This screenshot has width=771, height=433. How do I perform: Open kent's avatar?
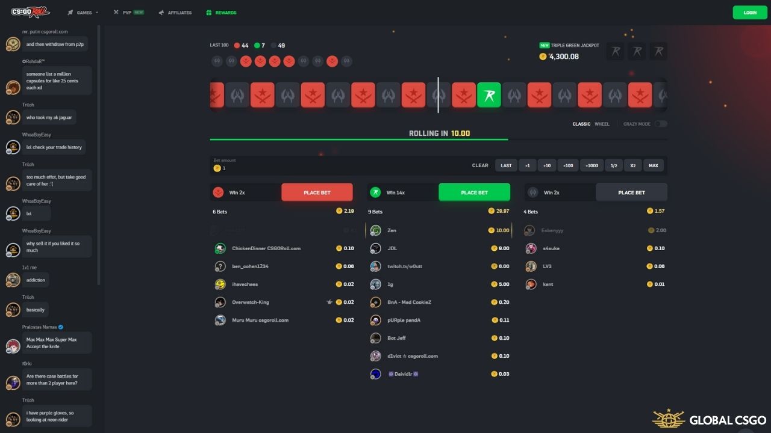[531, 284]
